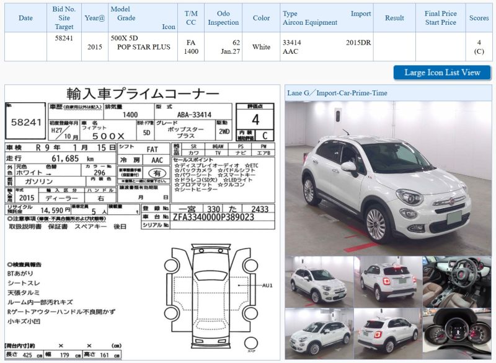Click the 500X 5D POP STAR PLUS cell
The width and height of the screenshot is (496, 363).
(x=143, y=46)
